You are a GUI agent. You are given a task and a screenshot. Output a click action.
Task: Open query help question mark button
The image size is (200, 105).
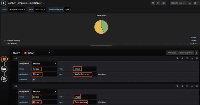197,53
